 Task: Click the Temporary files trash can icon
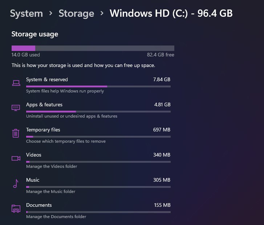[16, 133]
